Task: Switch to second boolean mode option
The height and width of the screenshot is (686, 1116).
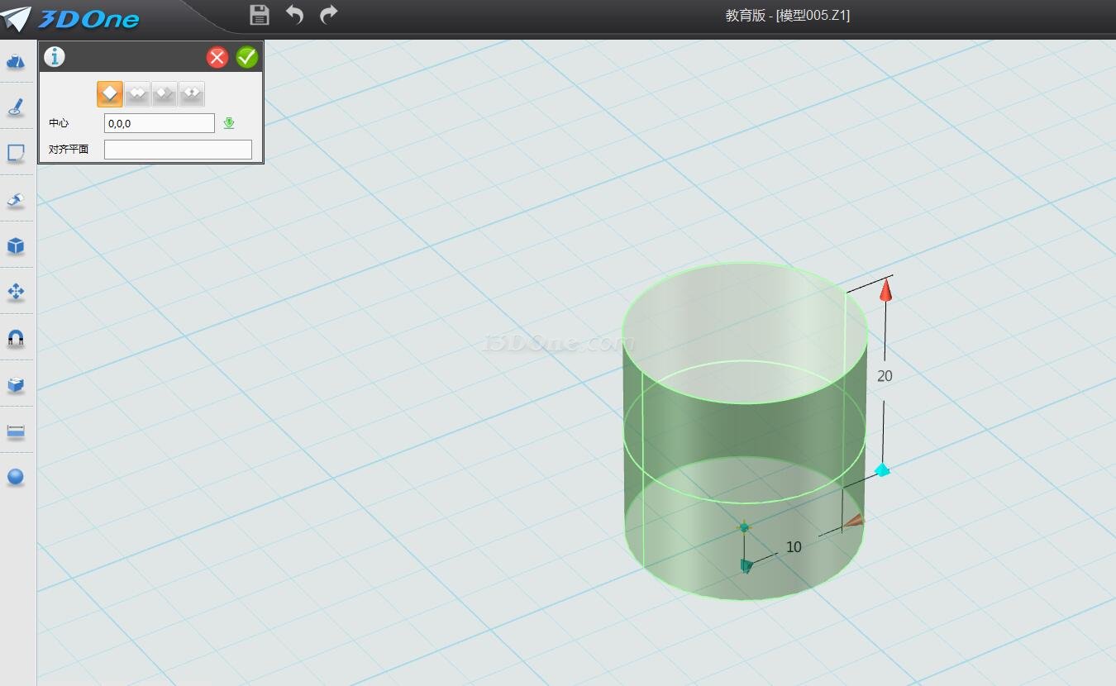Action: click(x=137, y=93)
